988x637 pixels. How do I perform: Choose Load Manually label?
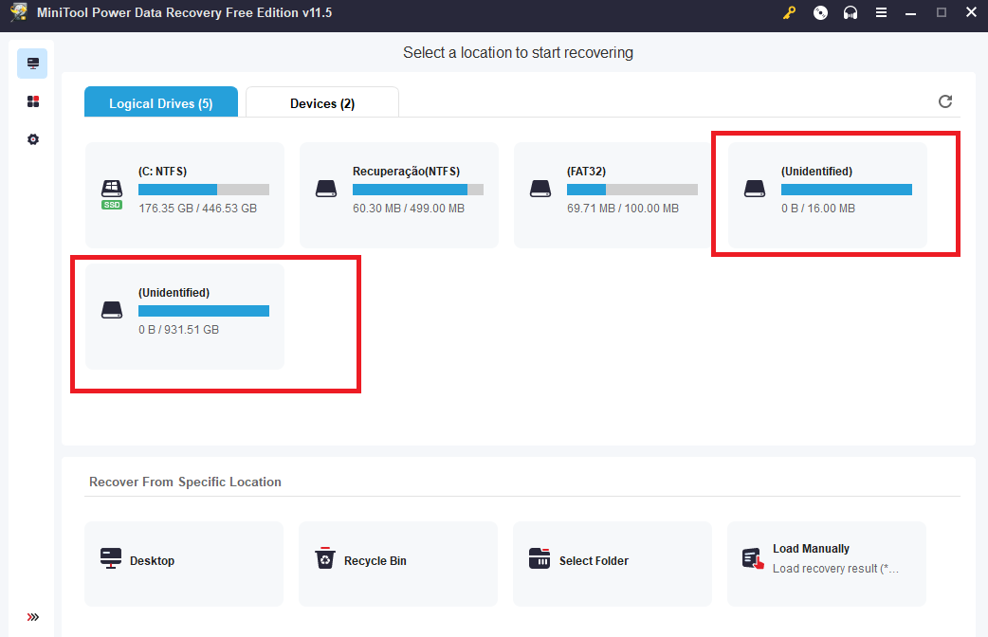(811, 549)
